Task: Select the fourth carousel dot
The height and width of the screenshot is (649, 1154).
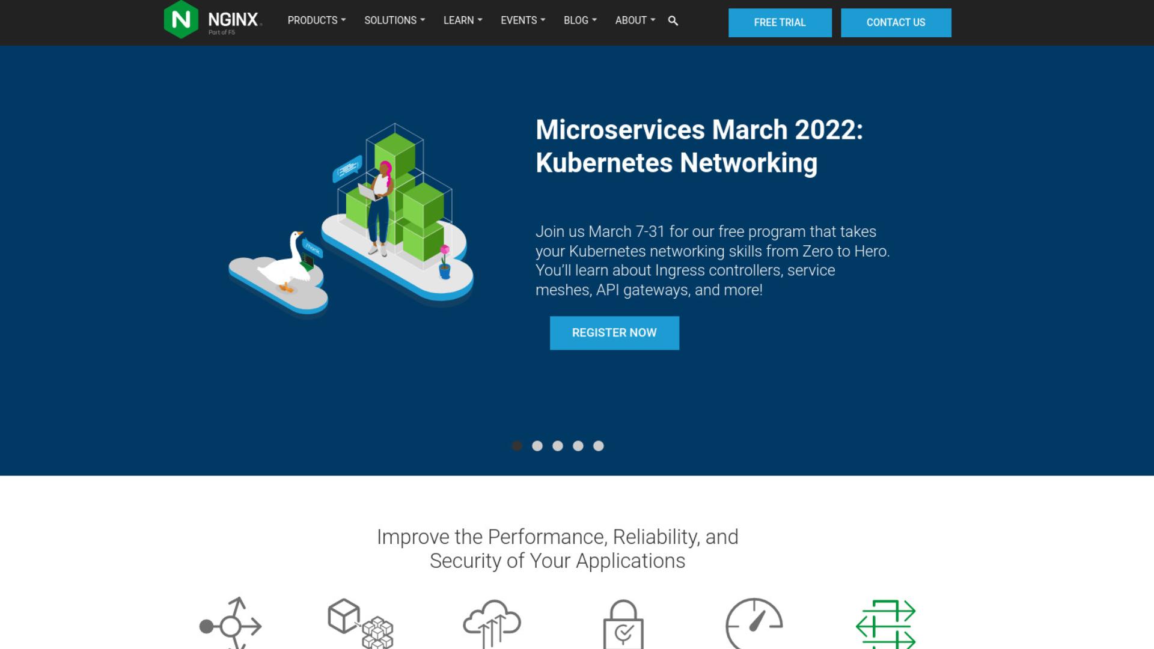Action: click(x=578, y=446)
